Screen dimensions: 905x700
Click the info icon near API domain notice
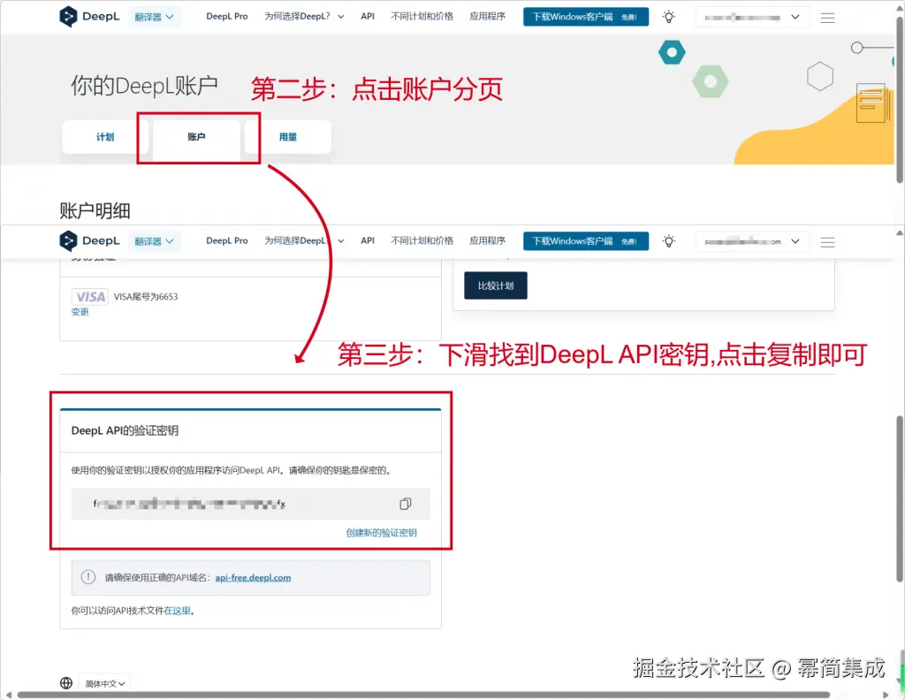point(88,577)
